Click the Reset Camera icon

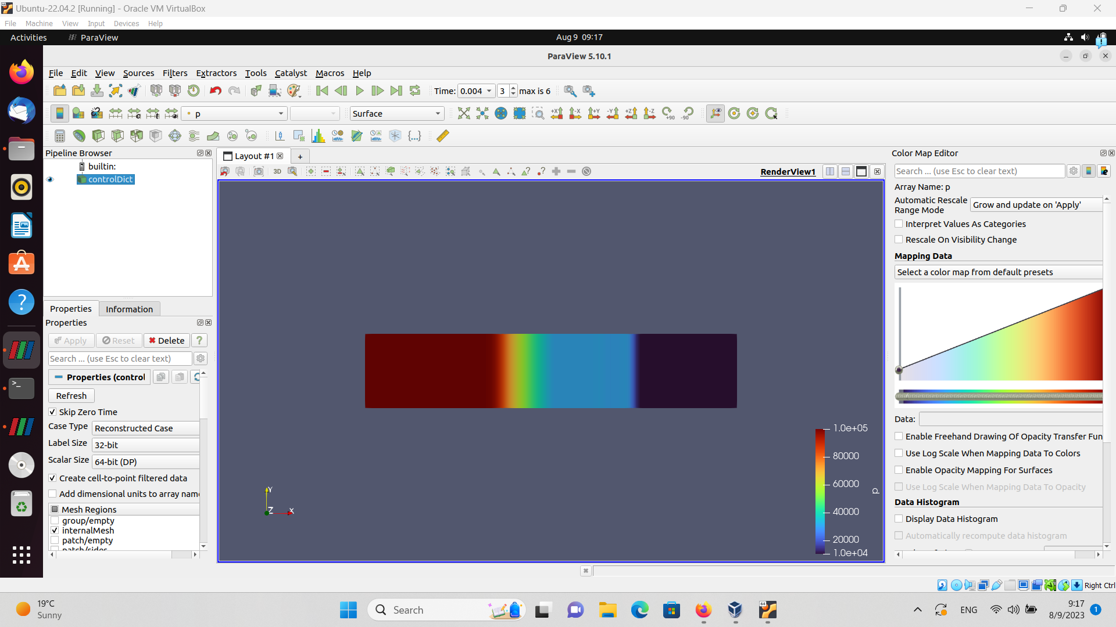463,114
